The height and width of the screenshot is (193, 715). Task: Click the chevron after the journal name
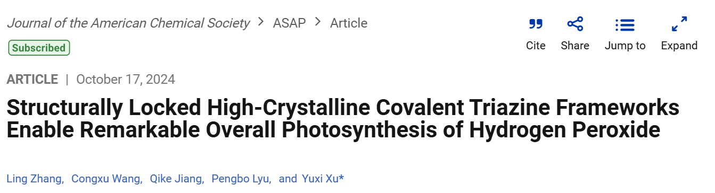click(x=261, y=22)
